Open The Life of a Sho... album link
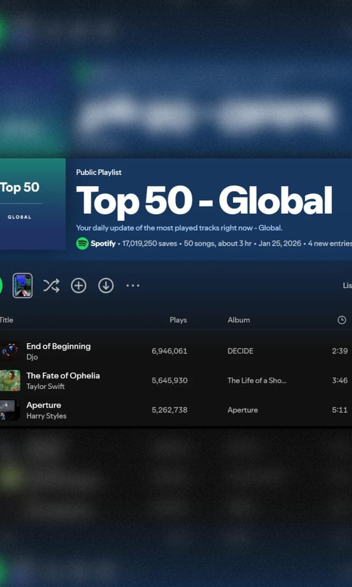This screenshot has height=587, width=352. [x=257, y=380]
